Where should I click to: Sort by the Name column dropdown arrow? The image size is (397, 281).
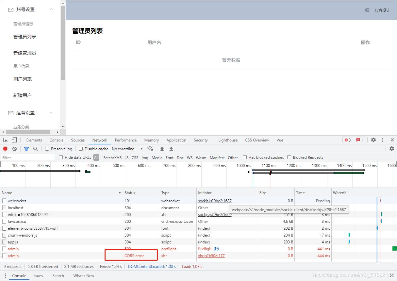pos(120,193)
